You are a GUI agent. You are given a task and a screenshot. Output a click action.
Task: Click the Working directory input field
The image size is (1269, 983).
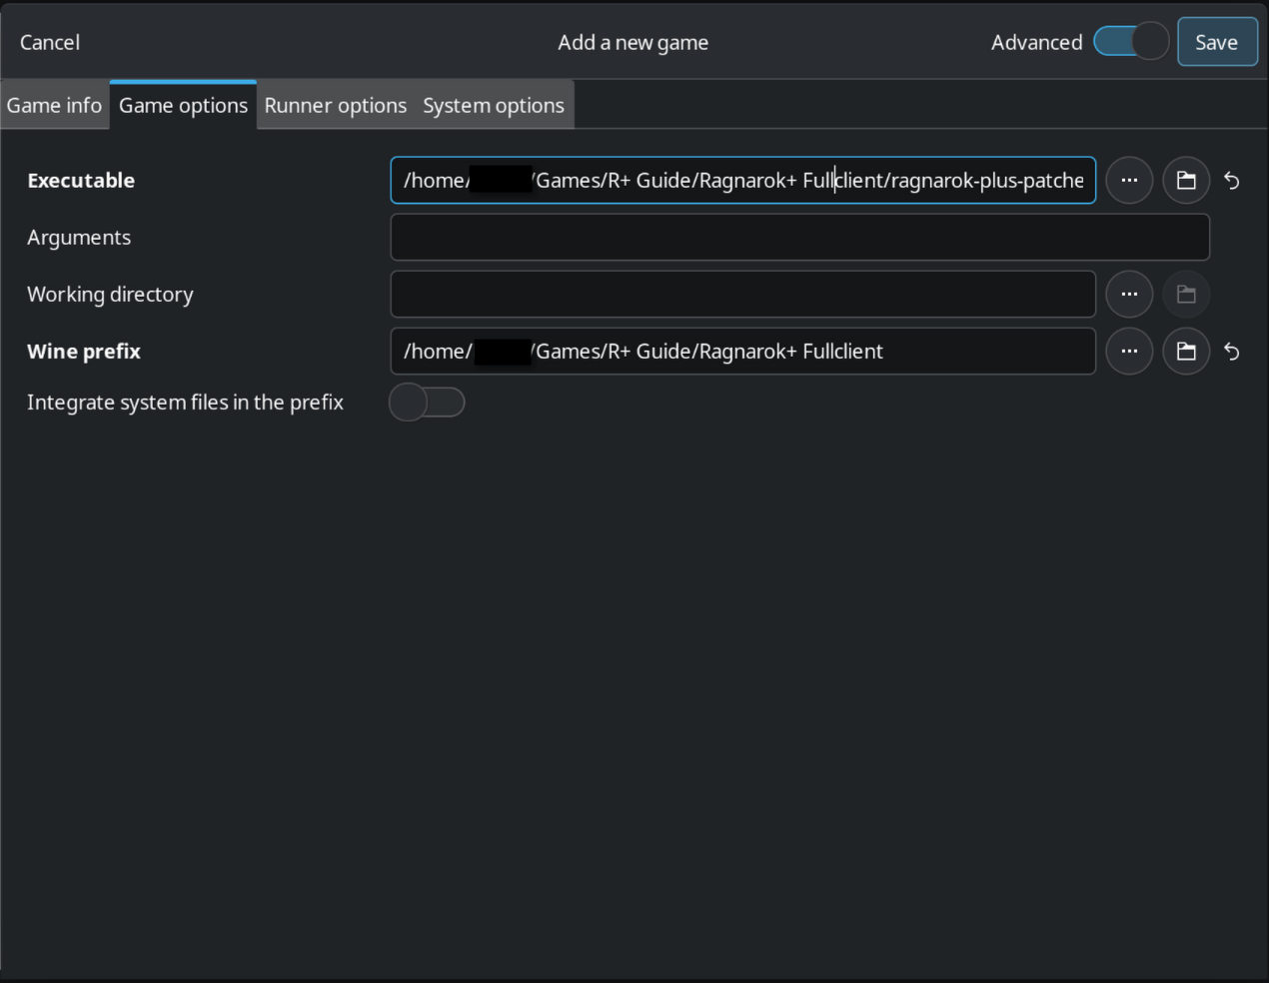pos(741,294)
